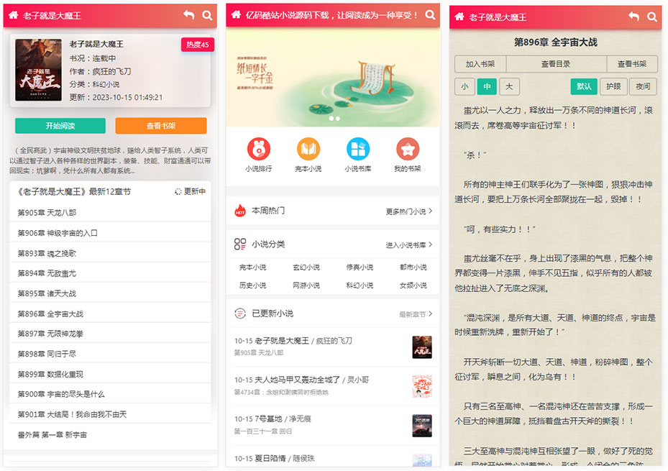Open 我的书架 bookshelf icon
Screen dimensions: 668x471
click(x=408, y=149)
